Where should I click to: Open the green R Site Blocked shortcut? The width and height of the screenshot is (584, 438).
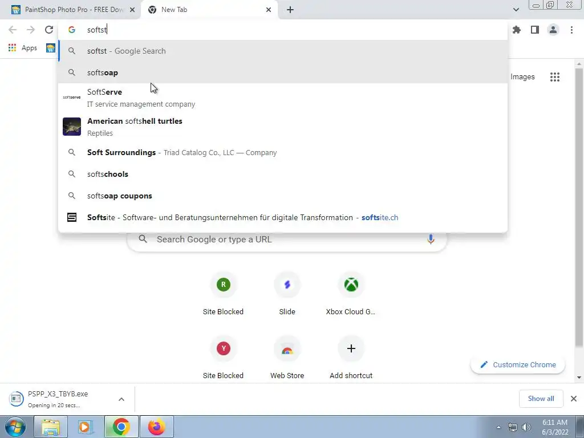tap(223, 294)
